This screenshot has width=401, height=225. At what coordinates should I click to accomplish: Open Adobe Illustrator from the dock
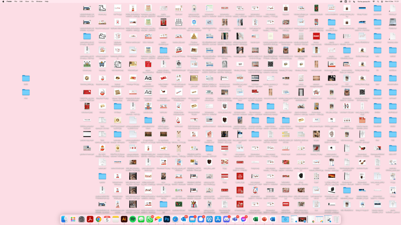[x=124, y=220]
